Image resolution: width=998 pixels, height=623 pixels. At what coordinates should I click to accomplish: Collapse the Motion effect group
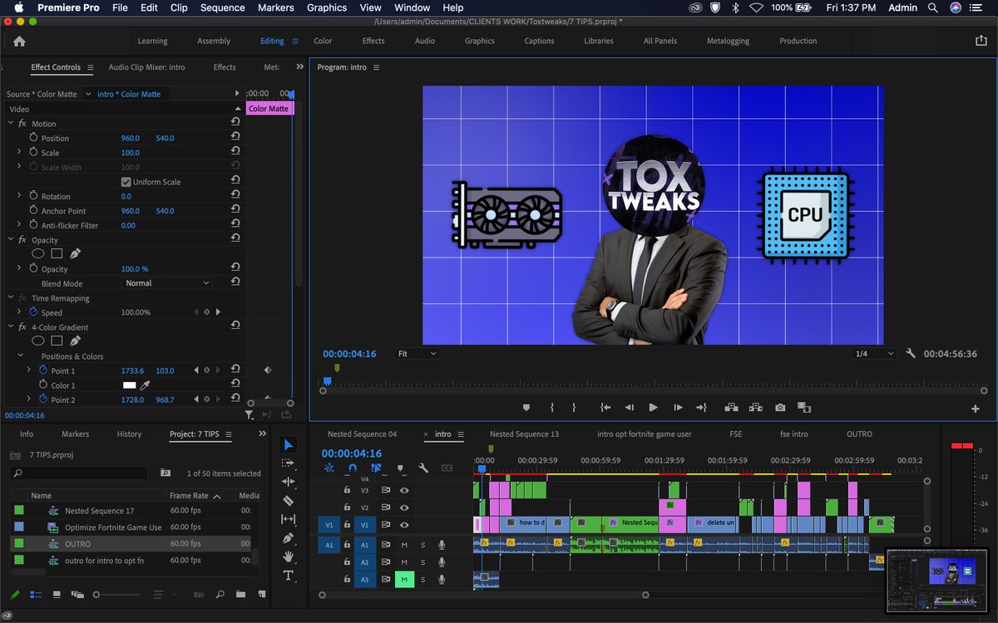(x=10, y=124)
